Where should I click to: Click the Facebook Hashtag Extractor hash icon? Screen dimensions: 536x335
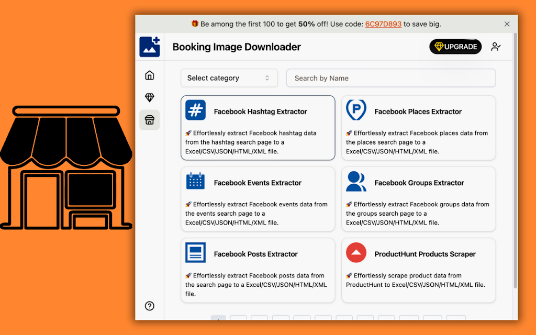point(196,110)
